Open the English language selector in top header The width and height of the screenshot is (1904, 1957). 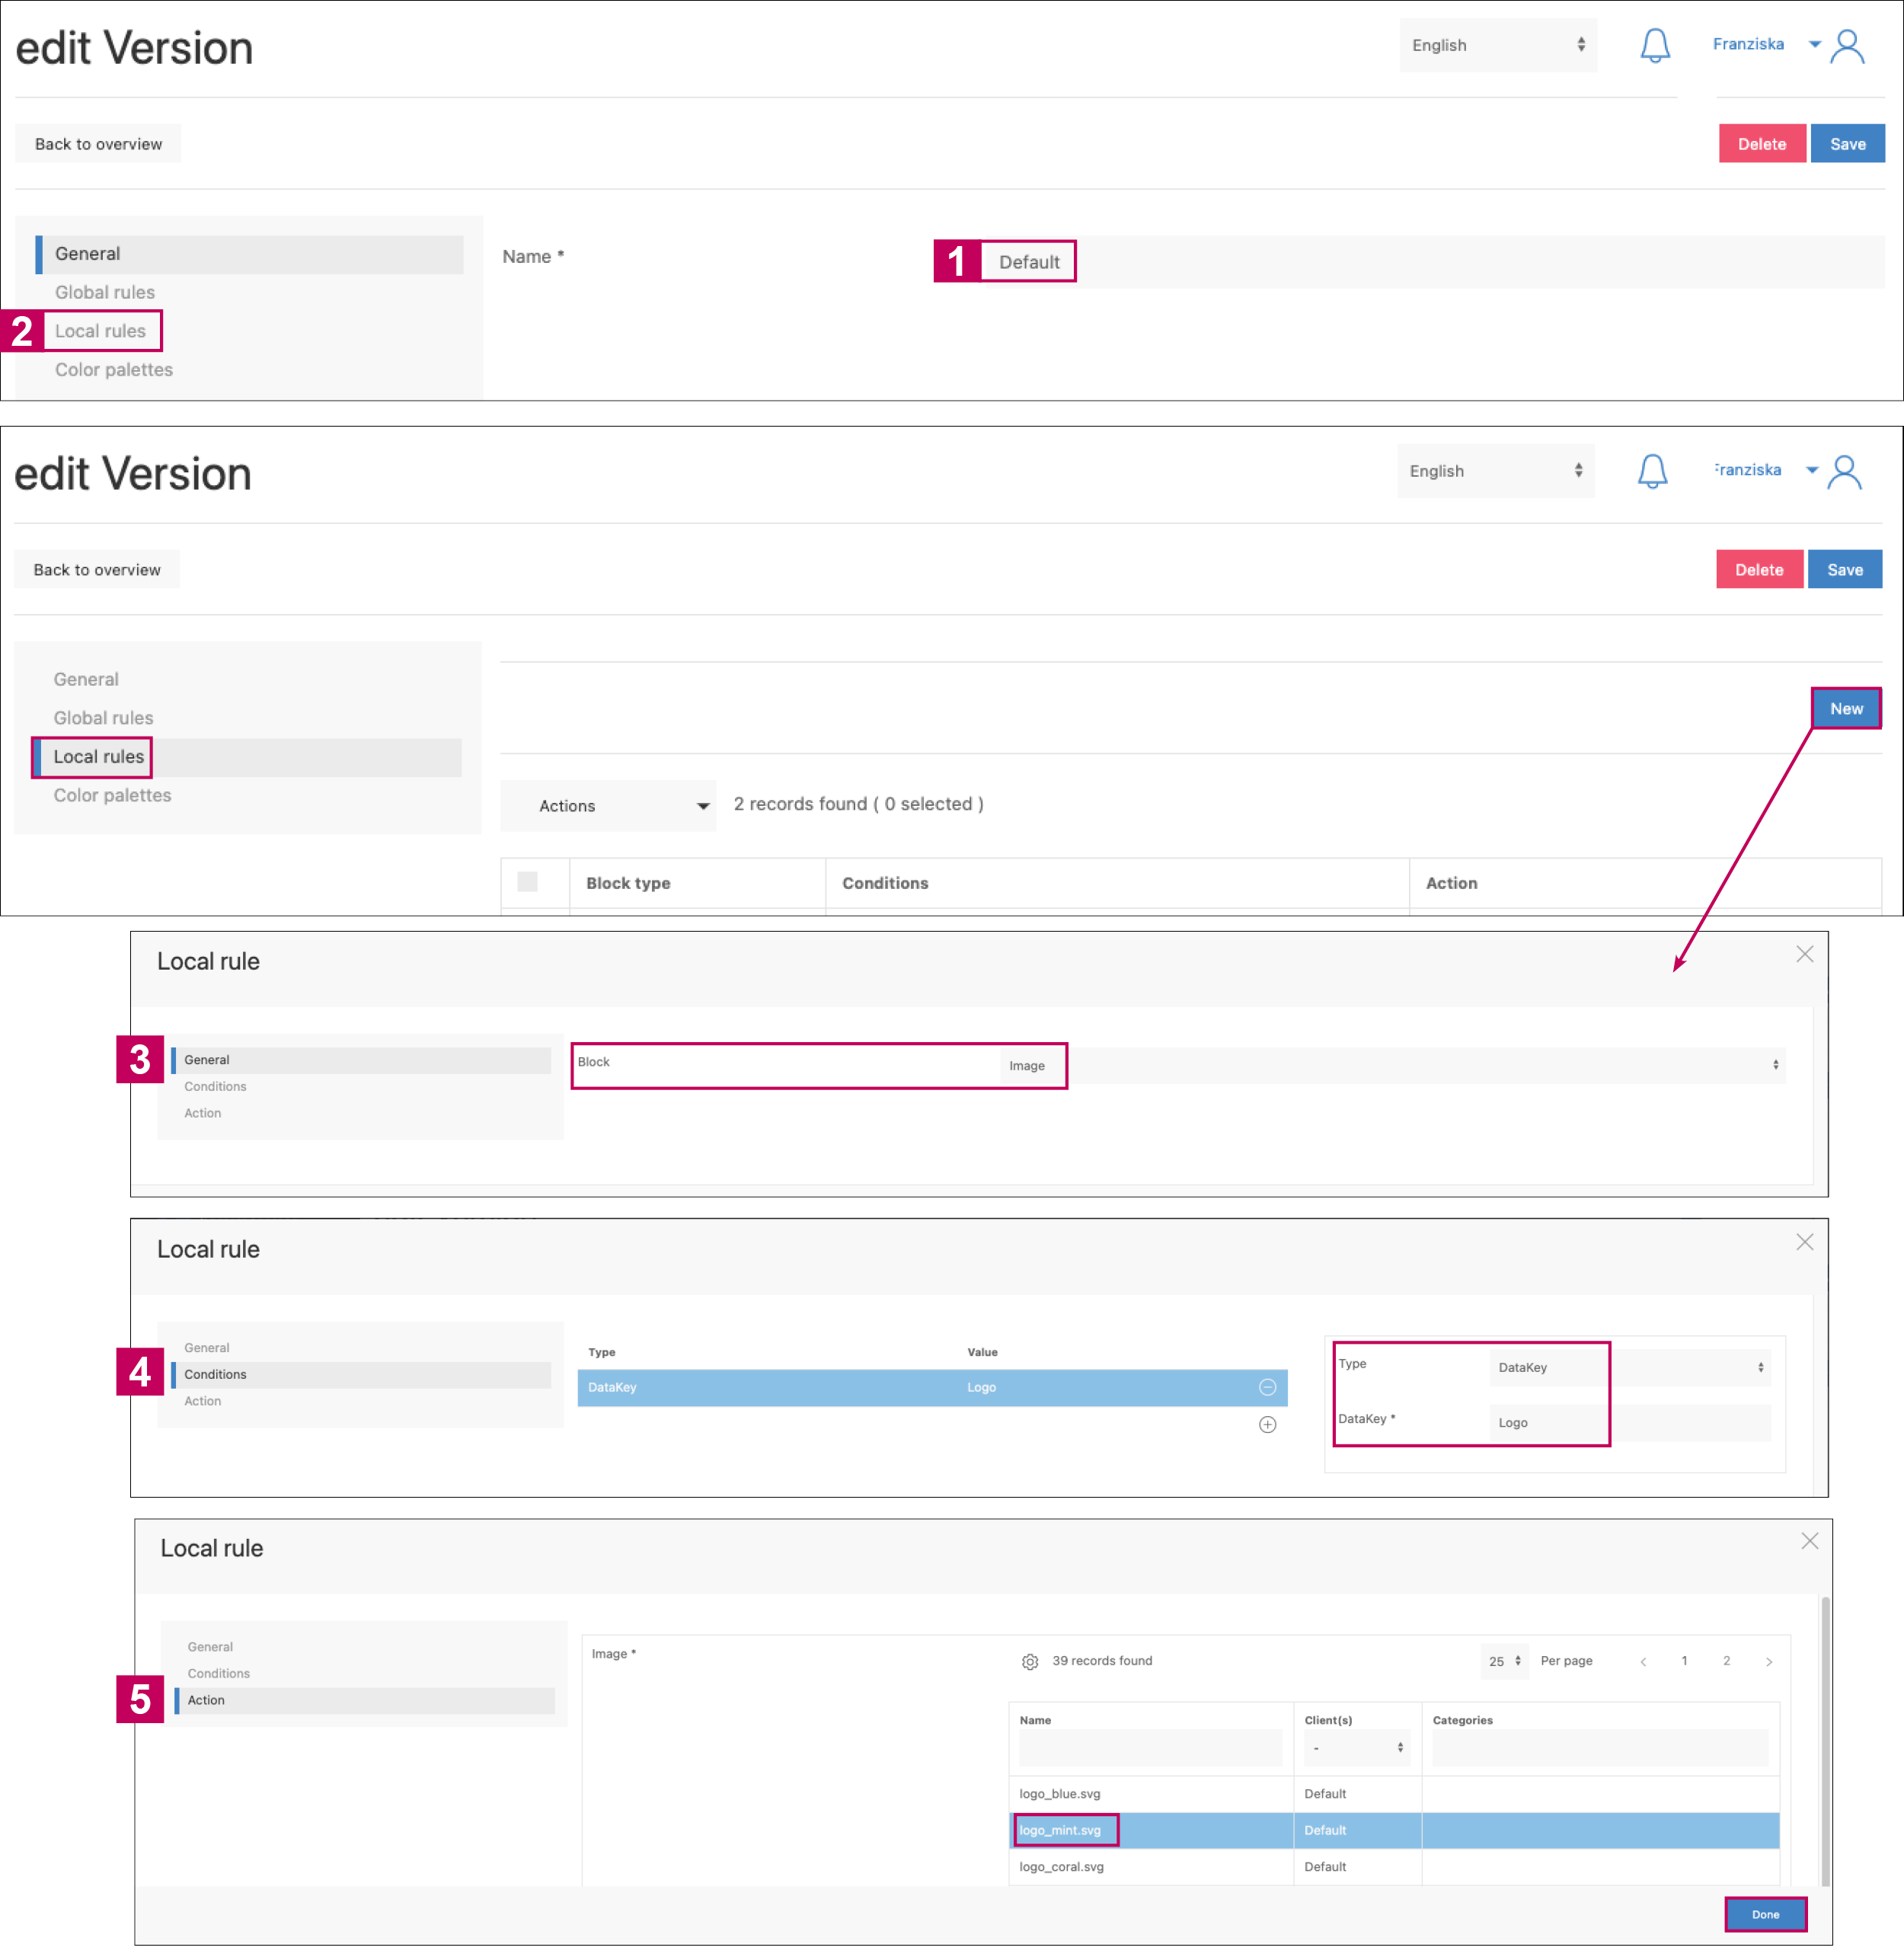pyautogui.click(x=1497, y=45)
